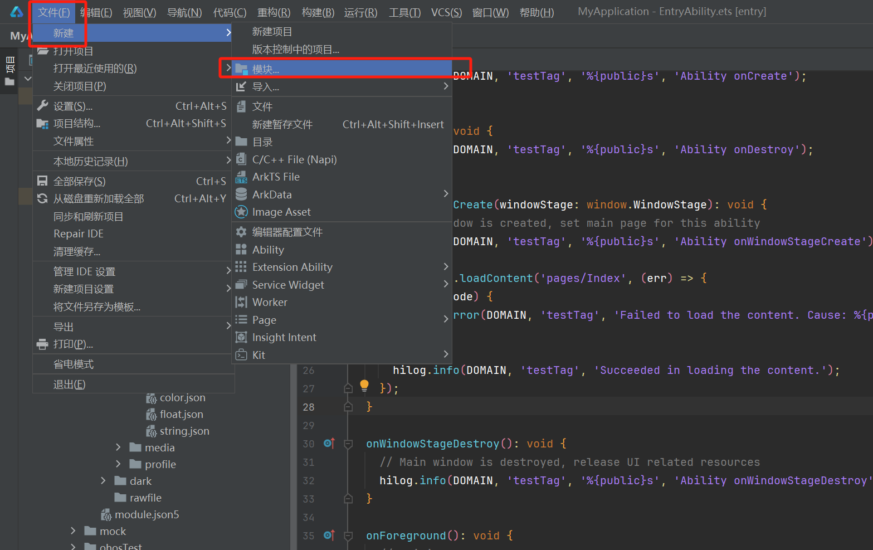Open the 构建(B) menu
Screen dimensions: 873x550
click(x=318, y=12)
